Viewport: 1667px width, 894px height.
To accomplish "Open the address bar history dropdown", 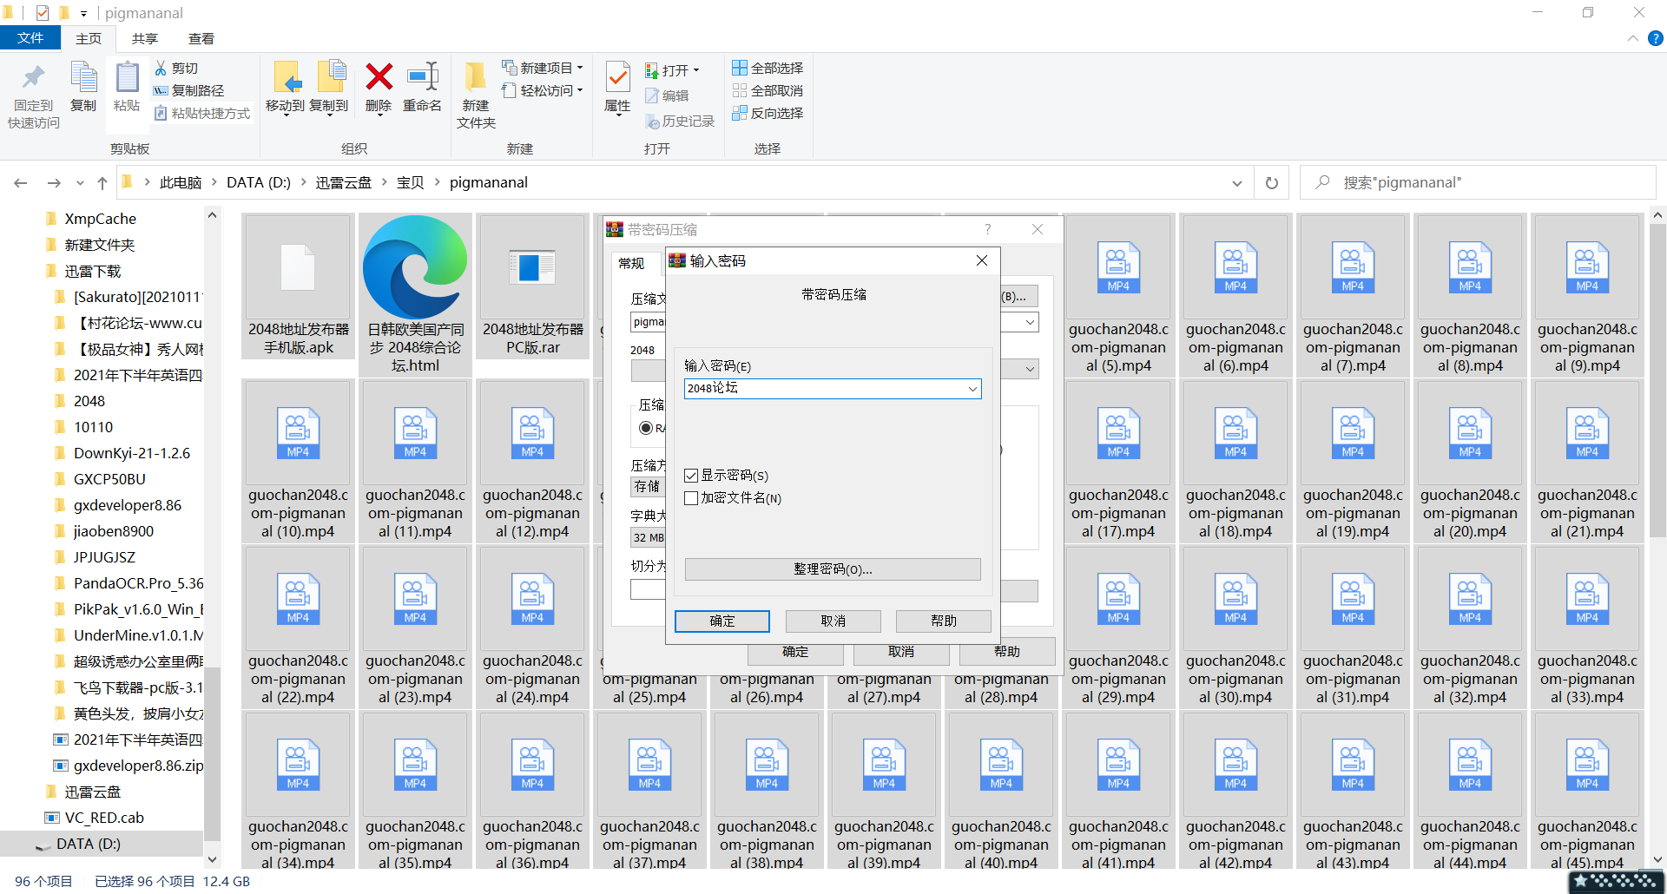I will [x=1236, y=183].
